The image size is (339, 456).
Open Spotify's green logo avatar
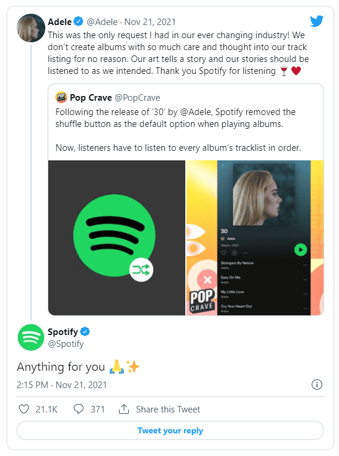tap(31, 337)
